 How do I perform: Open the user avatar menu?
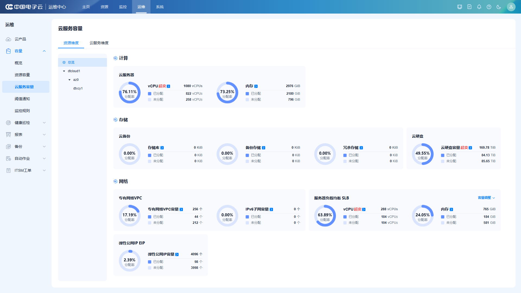click(511, 7)
